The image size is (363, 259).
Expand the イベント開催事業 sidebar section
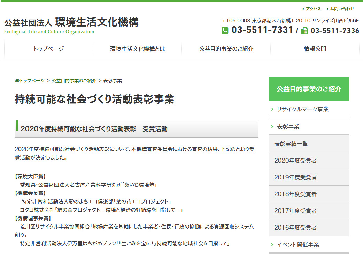click(x=272, y=245)
